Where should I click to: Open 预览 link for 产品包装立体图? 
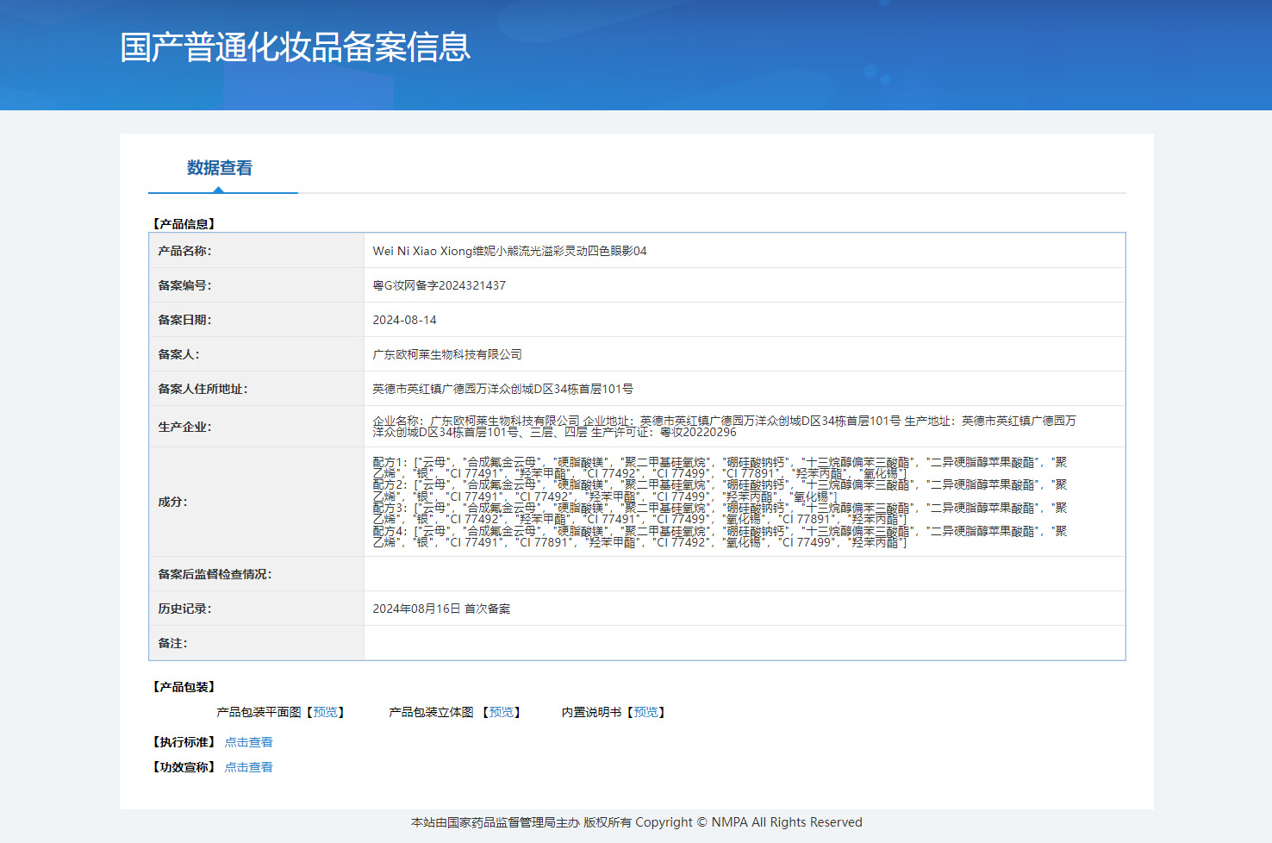[x=501, y=712]
